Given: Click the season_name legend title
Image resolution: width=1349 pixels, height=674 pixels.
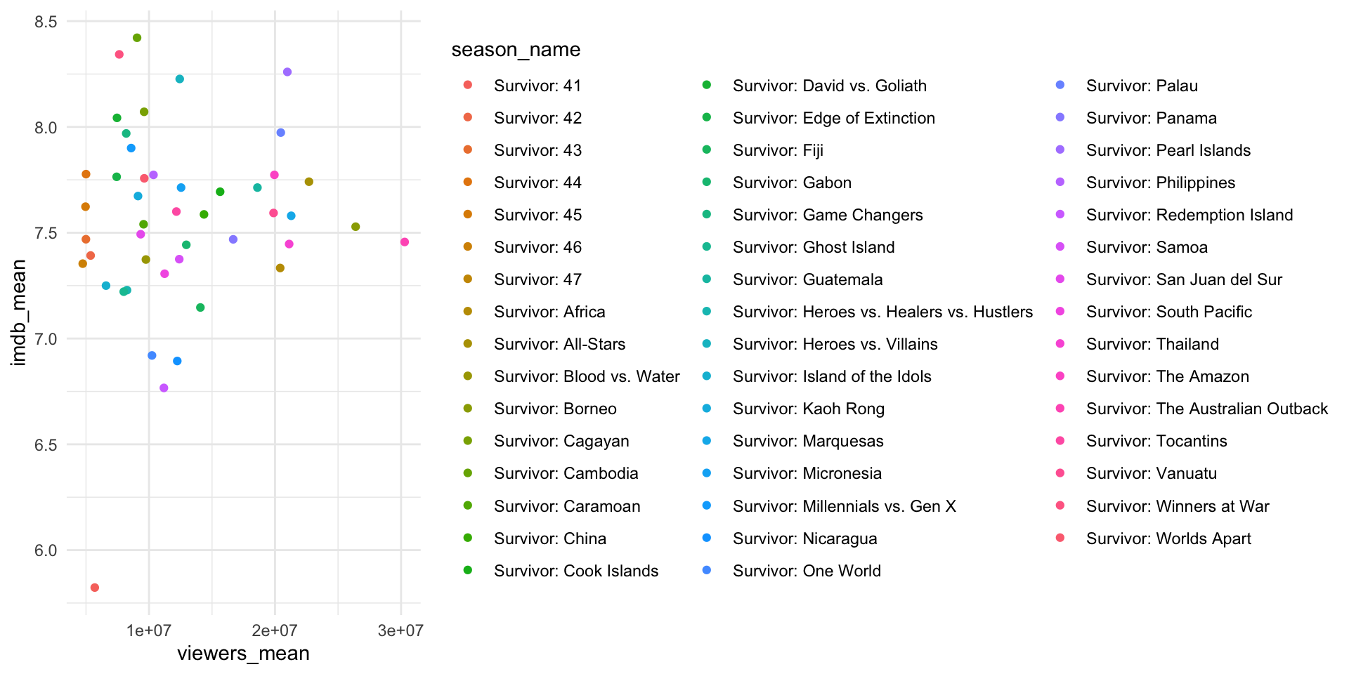Looking at the screenshot, I should point(516,50).
